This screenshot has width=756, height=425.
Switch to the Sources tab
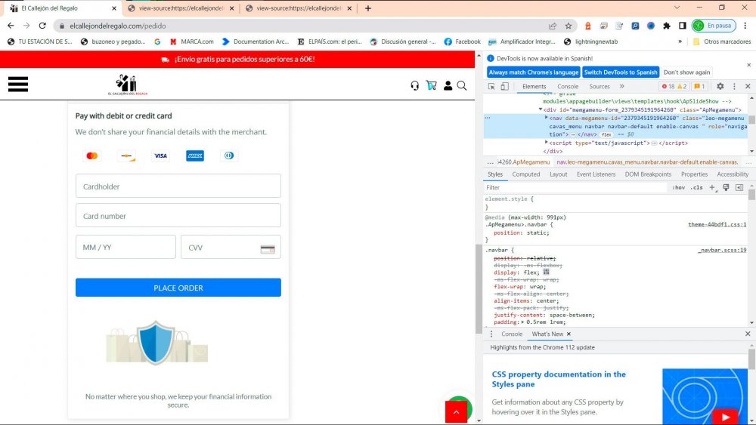point(600,86)
